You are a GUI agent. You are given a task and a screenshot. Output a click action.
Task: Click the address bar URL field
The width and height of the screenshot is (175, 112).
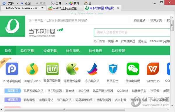(x=22, y=8)
